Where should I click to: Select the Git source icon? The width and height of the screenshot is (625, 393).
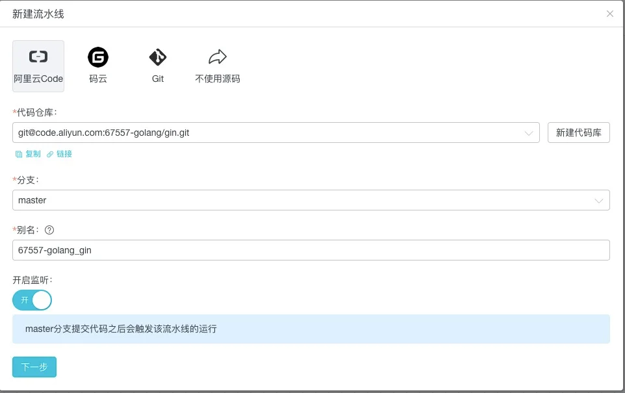pos(158,57)
